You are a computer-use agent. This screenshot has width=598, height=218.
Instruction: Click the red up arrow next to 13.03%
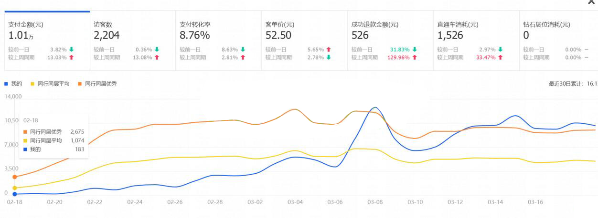coord(71,58)
